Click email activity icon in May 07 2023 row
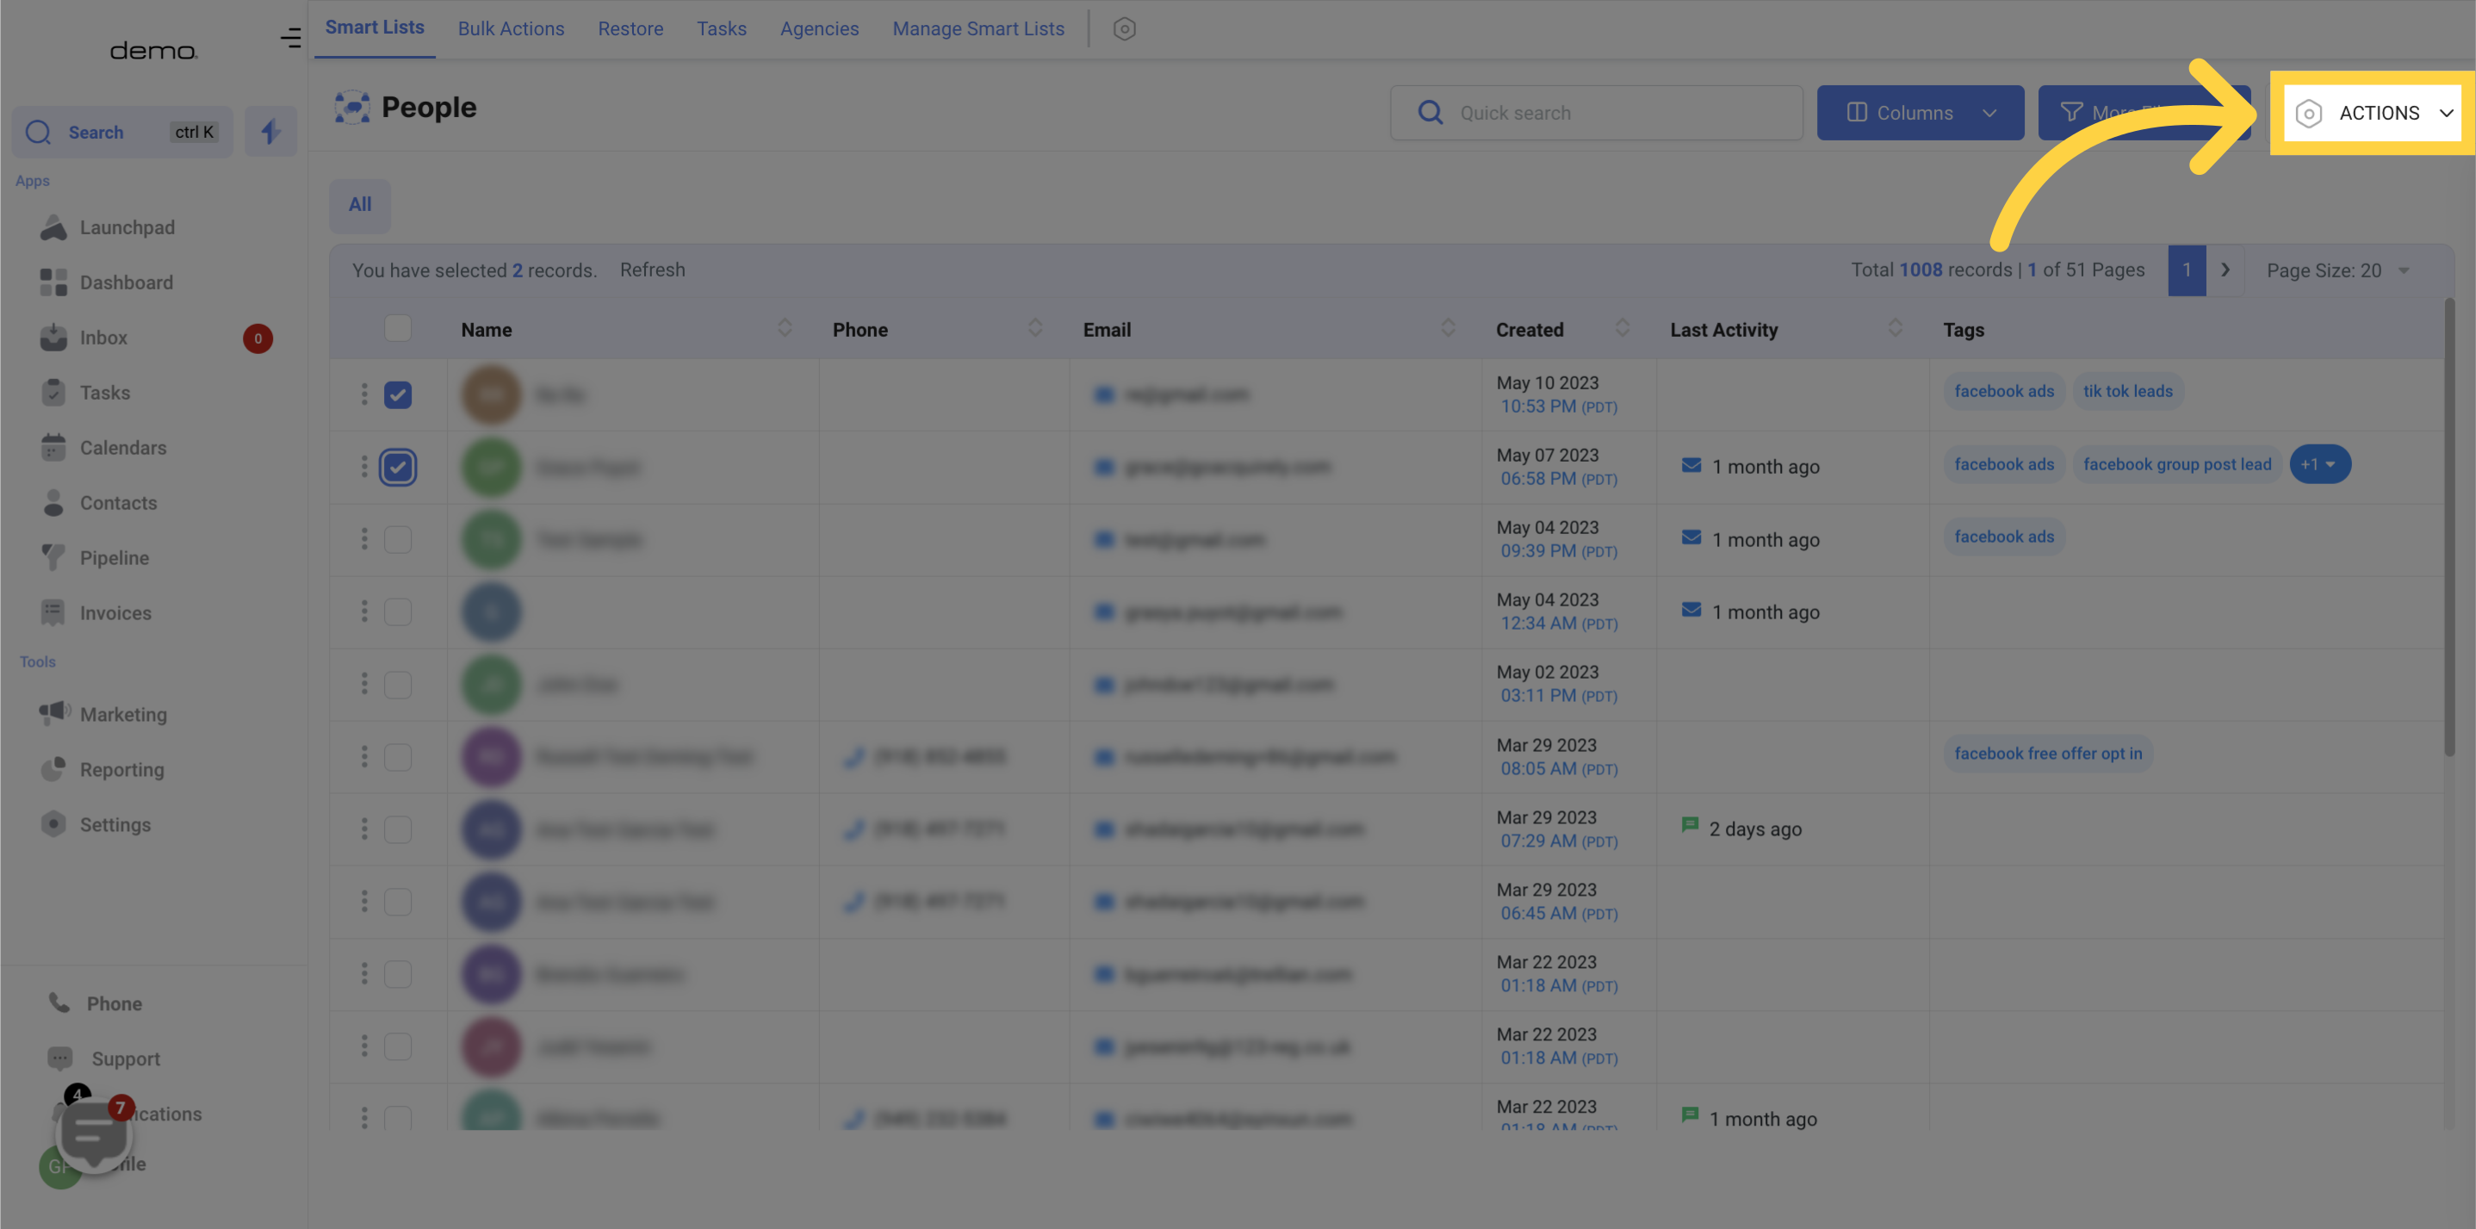This screenshot has height=1229, width=2476. 1691,466
